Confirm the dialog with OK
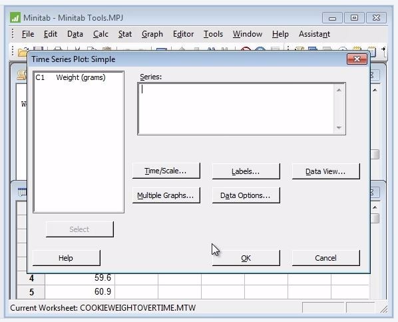The height and width of the screenshot is (322, 398). coord(246,258)
